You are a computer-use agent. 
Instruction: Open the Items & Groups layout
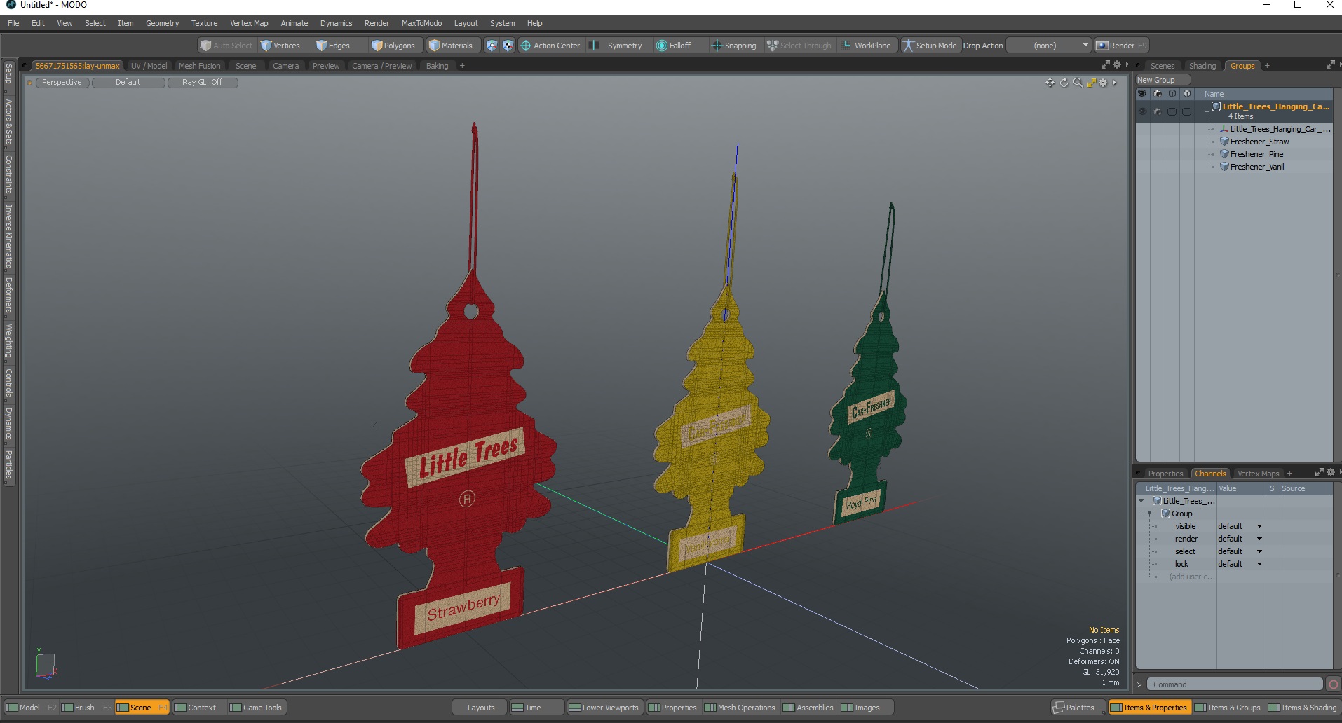click(1228, 708)
